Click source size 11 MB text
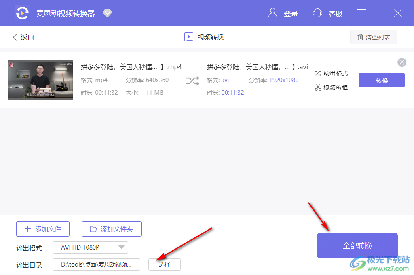 pyautogui.click(x=154, y=93)
